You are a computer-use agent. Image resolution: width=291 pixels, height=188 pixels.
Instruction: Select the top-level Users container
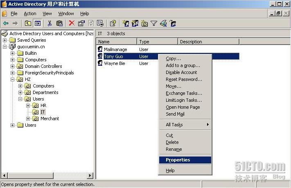[x=30, y=125]
